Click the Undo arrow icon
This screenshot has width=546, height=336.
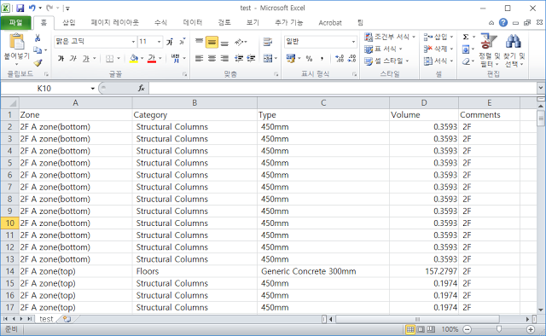tap(32, 8)
